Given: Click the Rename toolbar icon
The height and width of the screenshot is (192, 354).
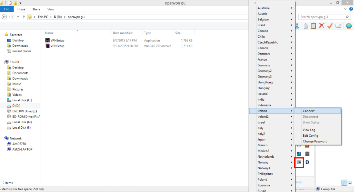Looking at the screenshot, I should [338, 26].
